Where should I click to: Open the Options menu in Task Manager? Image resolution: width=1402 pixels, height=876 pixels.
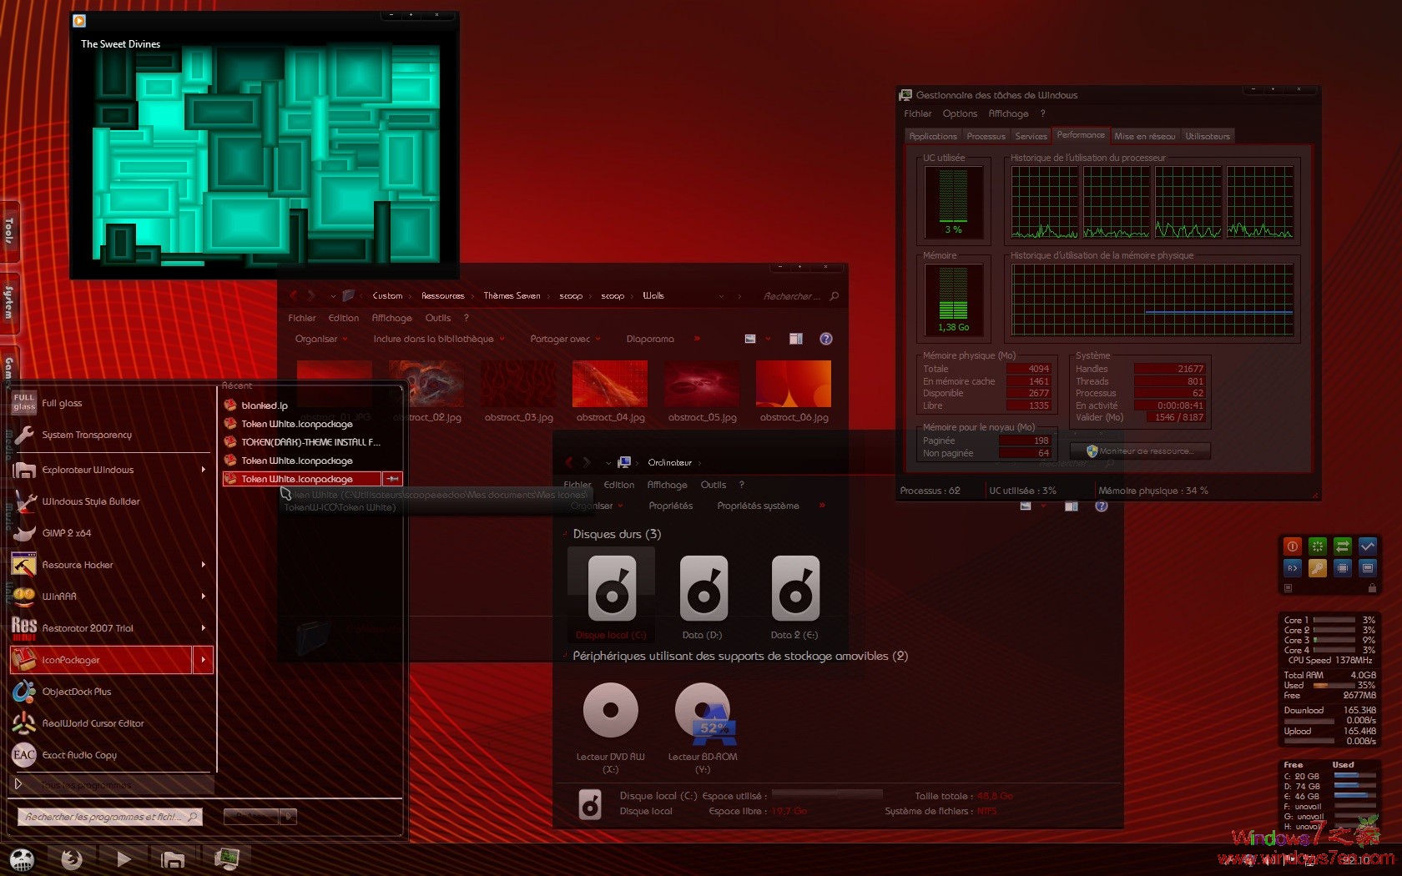960,113
